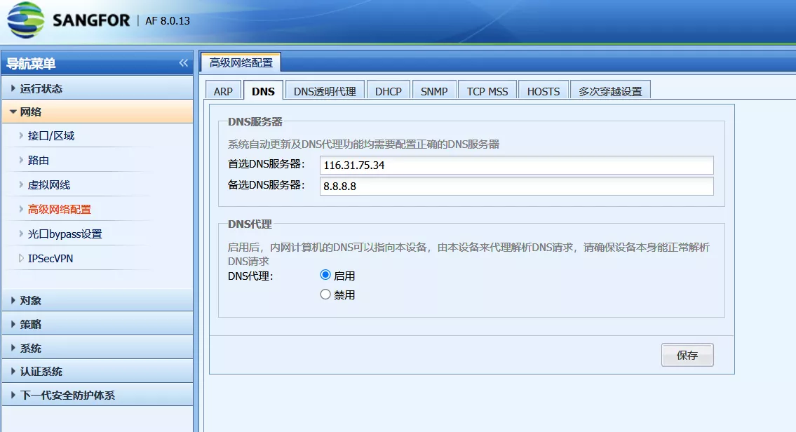Viewport: 796px width, 432px height.
Task: Go to the TCP MSS tab
Action: [487, 91]
